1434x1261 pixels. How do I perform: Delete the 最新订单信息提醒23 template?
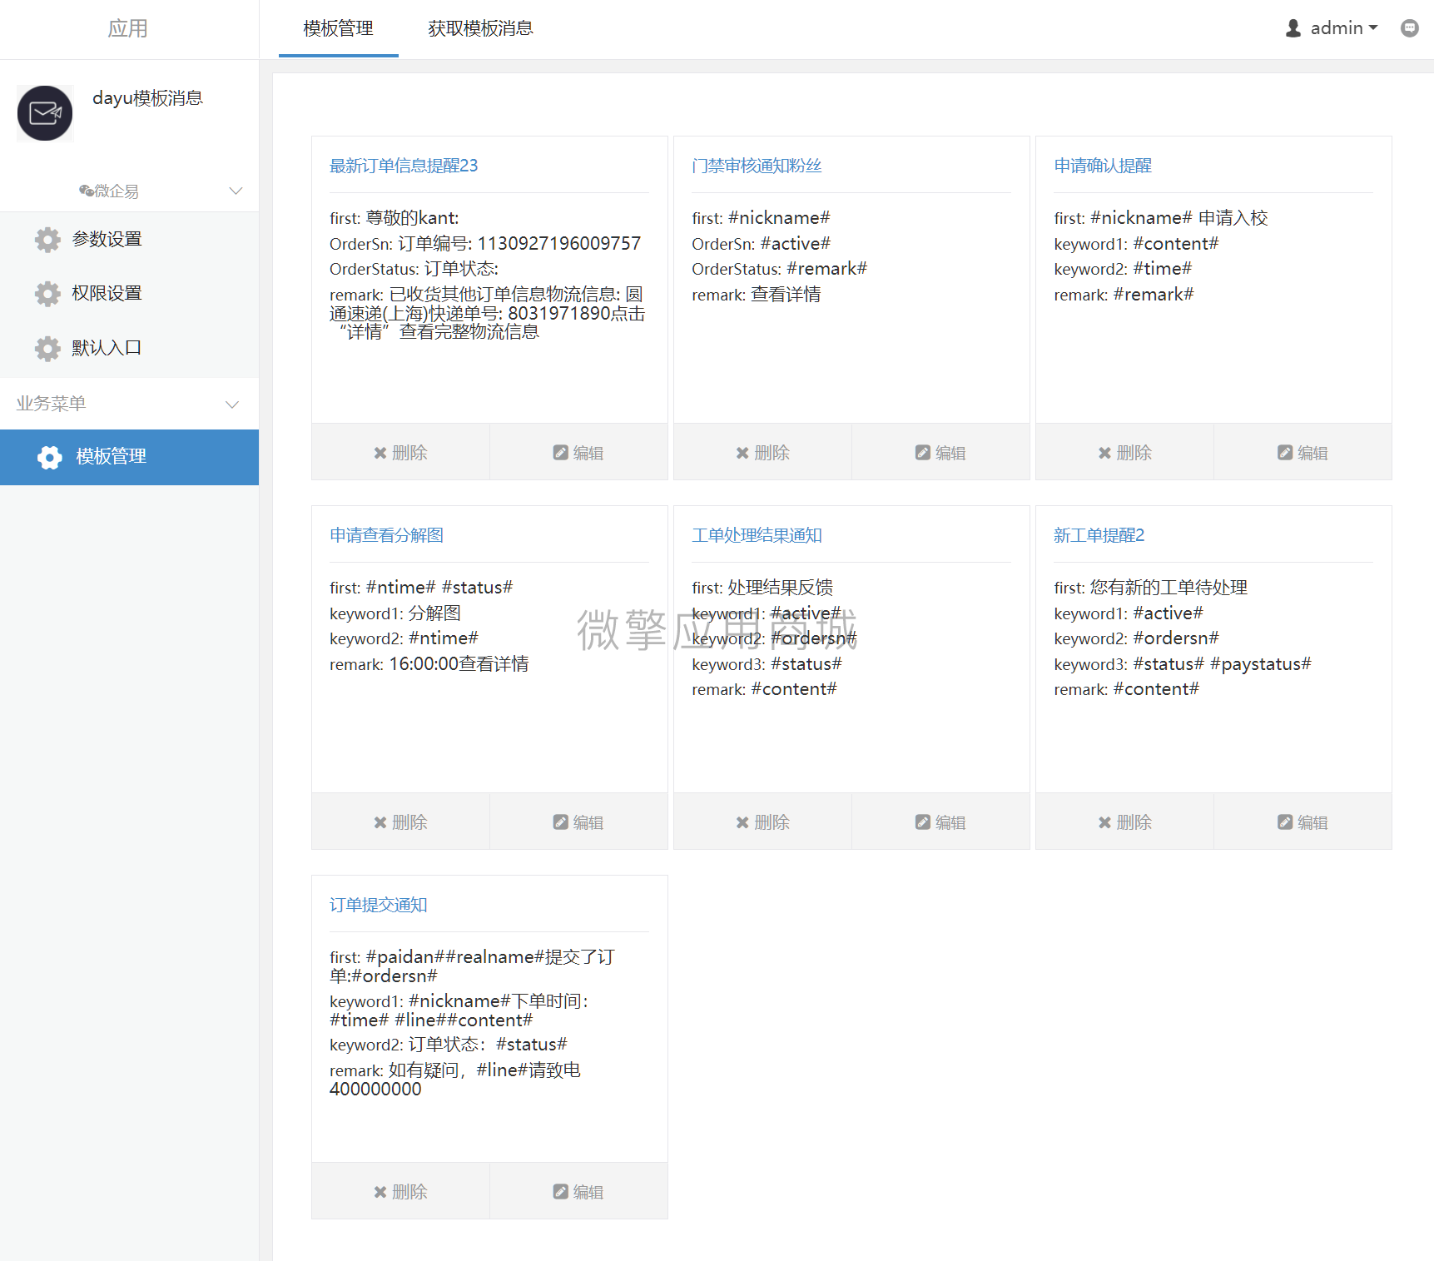(400, 452)
